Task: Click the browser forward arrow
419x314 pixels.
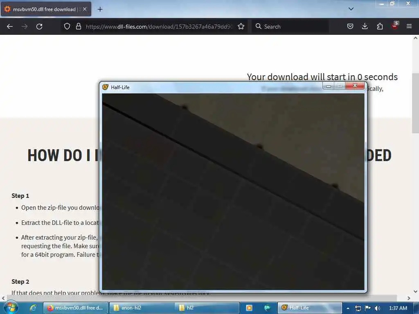Action: [x=25, y=27]
